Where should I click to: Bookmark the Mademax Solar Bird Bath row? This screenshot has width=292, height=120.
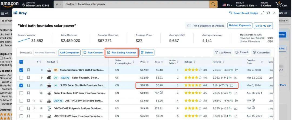click(28, 70)
